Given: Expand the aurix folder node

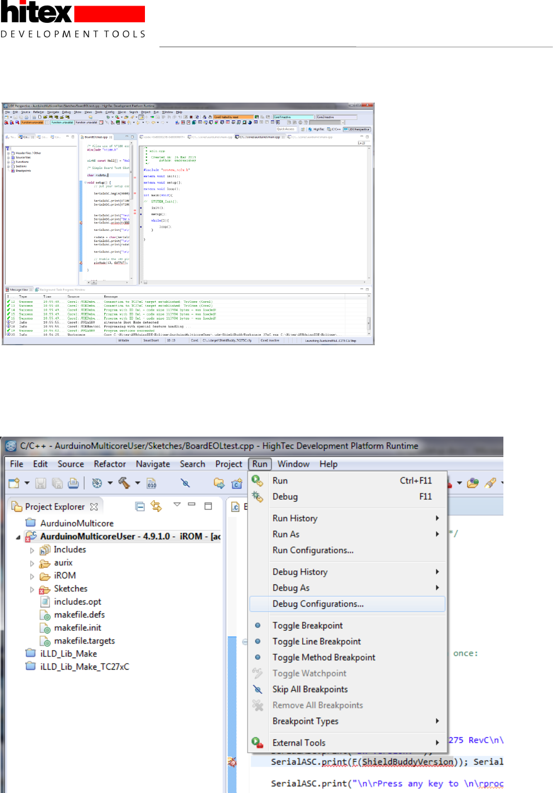Looking at the screenshot, I should (x=32, y=563).
